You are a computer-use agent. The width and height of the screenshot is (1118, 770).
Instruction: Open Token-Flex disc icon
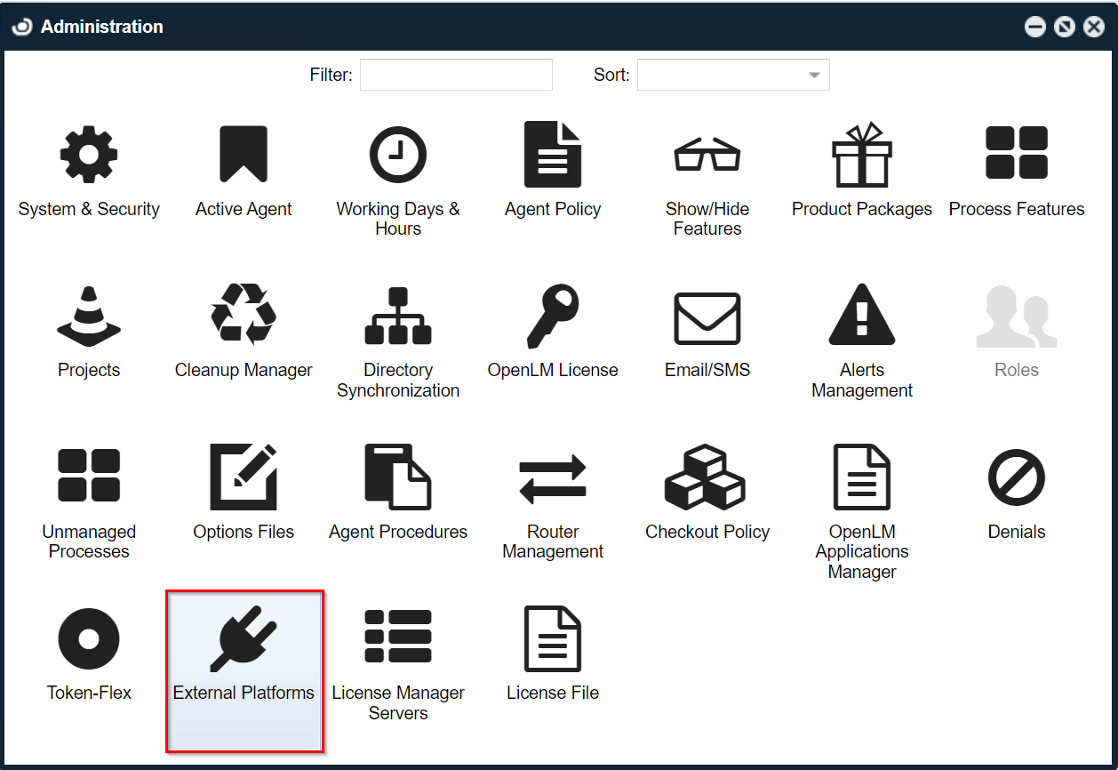89,638
